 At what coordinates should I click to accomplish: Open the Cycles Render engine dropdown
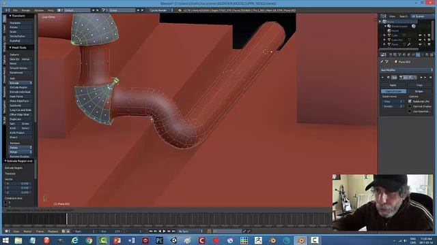click(161, 10)
